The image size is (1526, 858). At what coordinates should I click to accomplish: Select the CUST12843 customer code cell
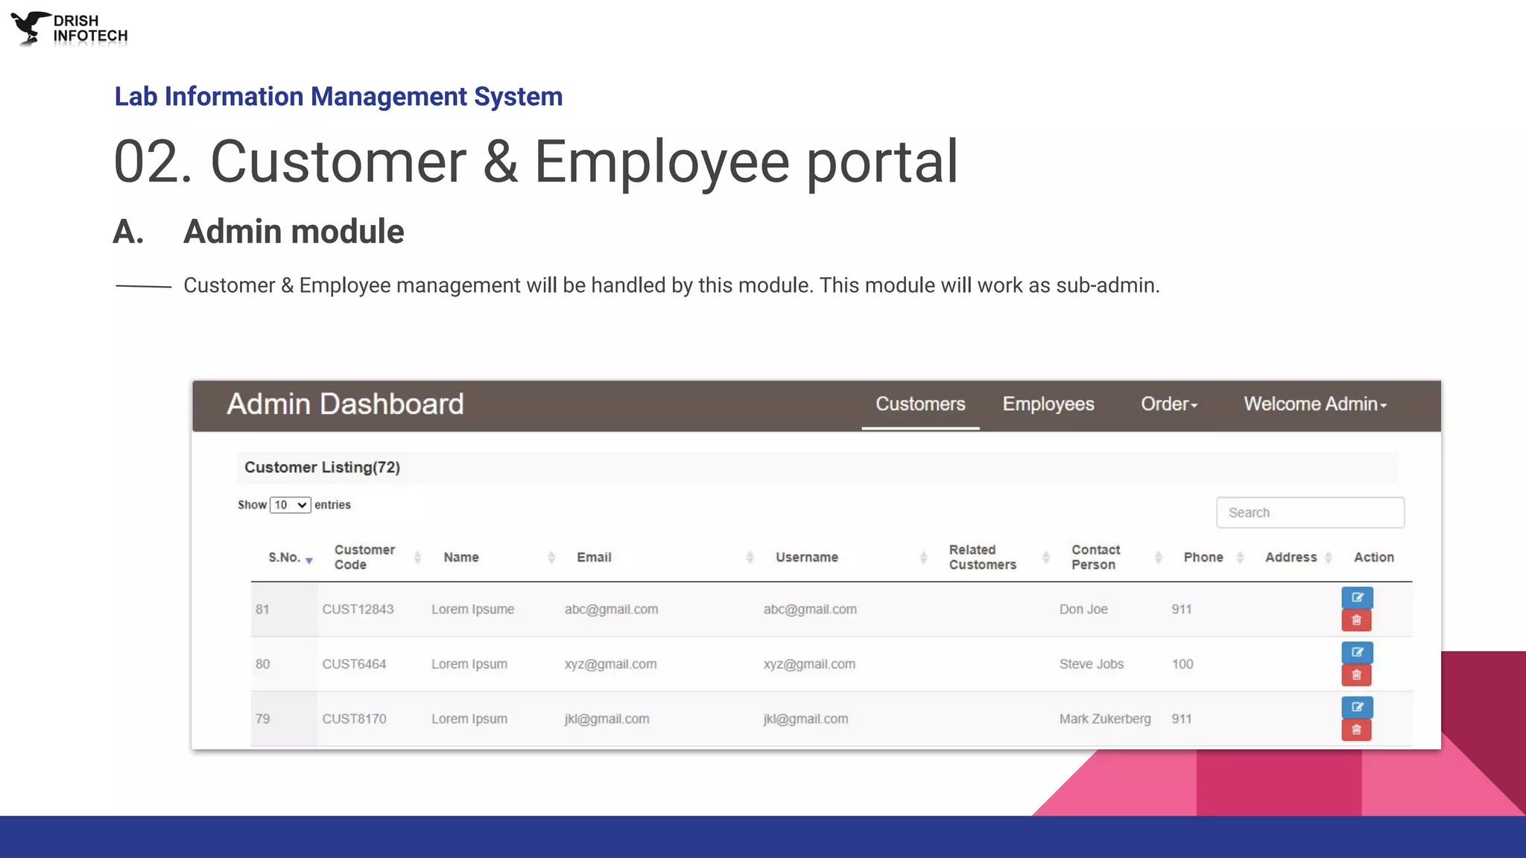click(x=358, y=609)
